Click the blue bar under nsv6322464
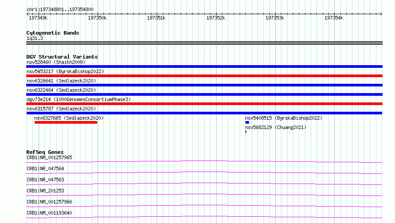The width and height of the screenshot is (395, 223). tap(204, 94)
